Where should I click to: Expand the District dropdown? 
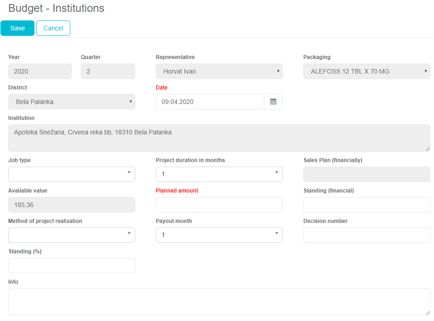tap(72, 102)
